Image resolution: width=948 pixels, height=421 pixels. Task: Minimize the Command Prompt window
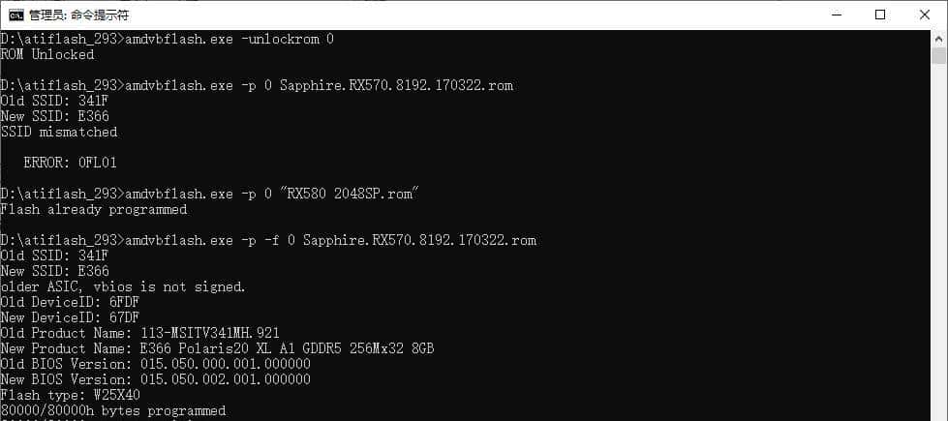(836, 15)
